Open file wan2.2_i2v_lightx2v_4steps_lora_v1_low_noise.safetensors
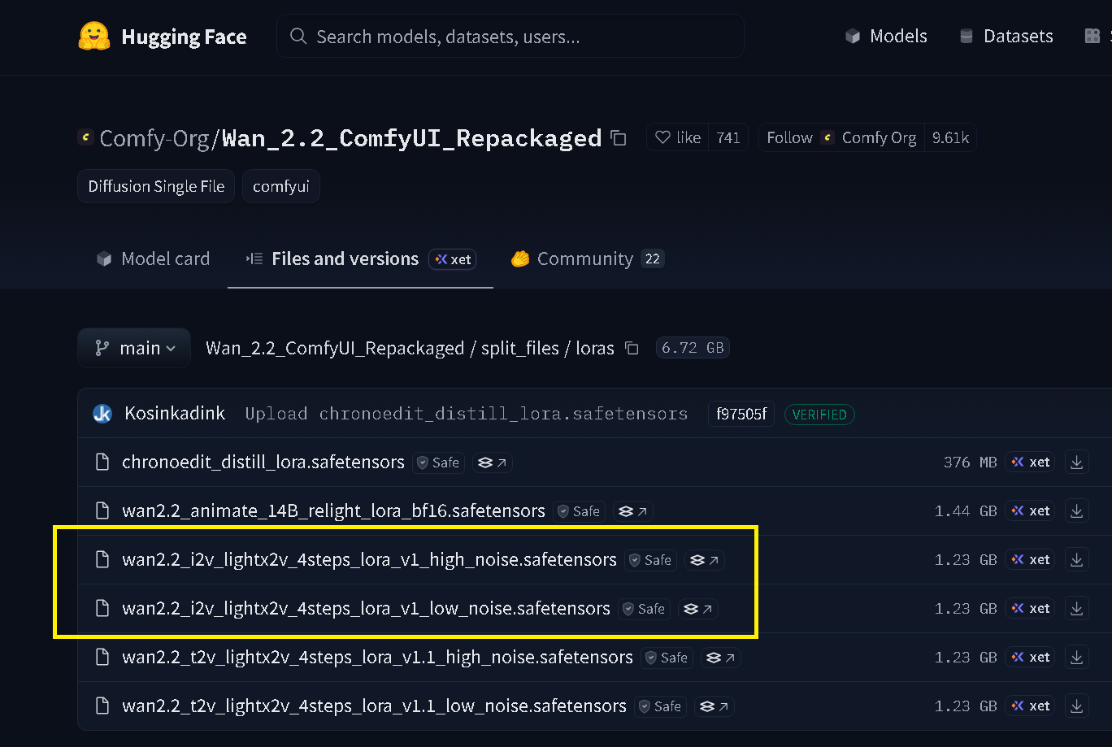 pyautogui.click(x=366, y=608)
